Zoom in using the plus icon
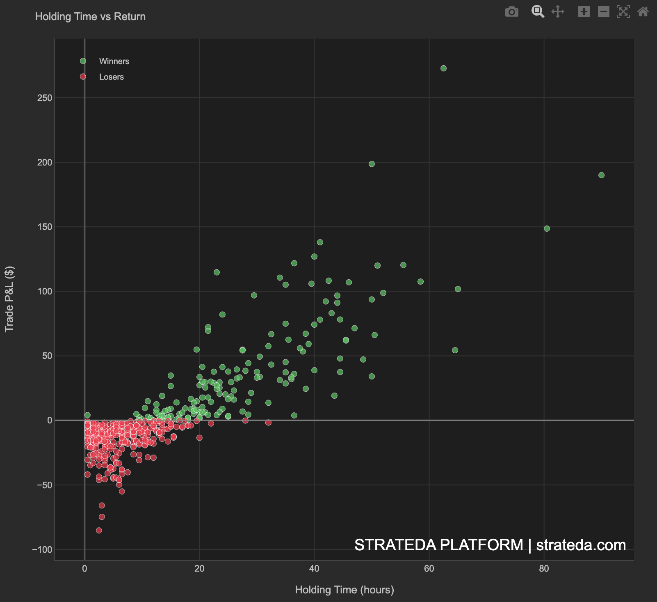The height and width of the screenshot is (602, 657). click(x=584, y=12)
